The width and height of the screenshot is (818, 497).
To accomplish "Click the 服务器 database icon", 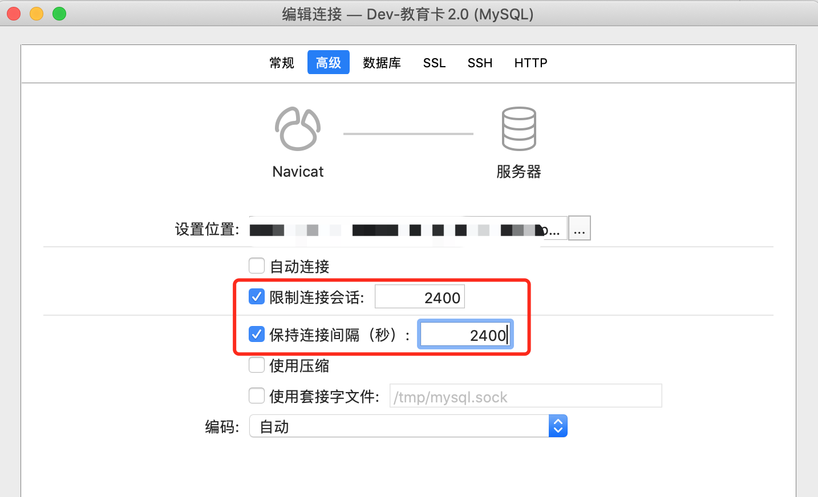I will pyautogui.click(x=519, y=129).
